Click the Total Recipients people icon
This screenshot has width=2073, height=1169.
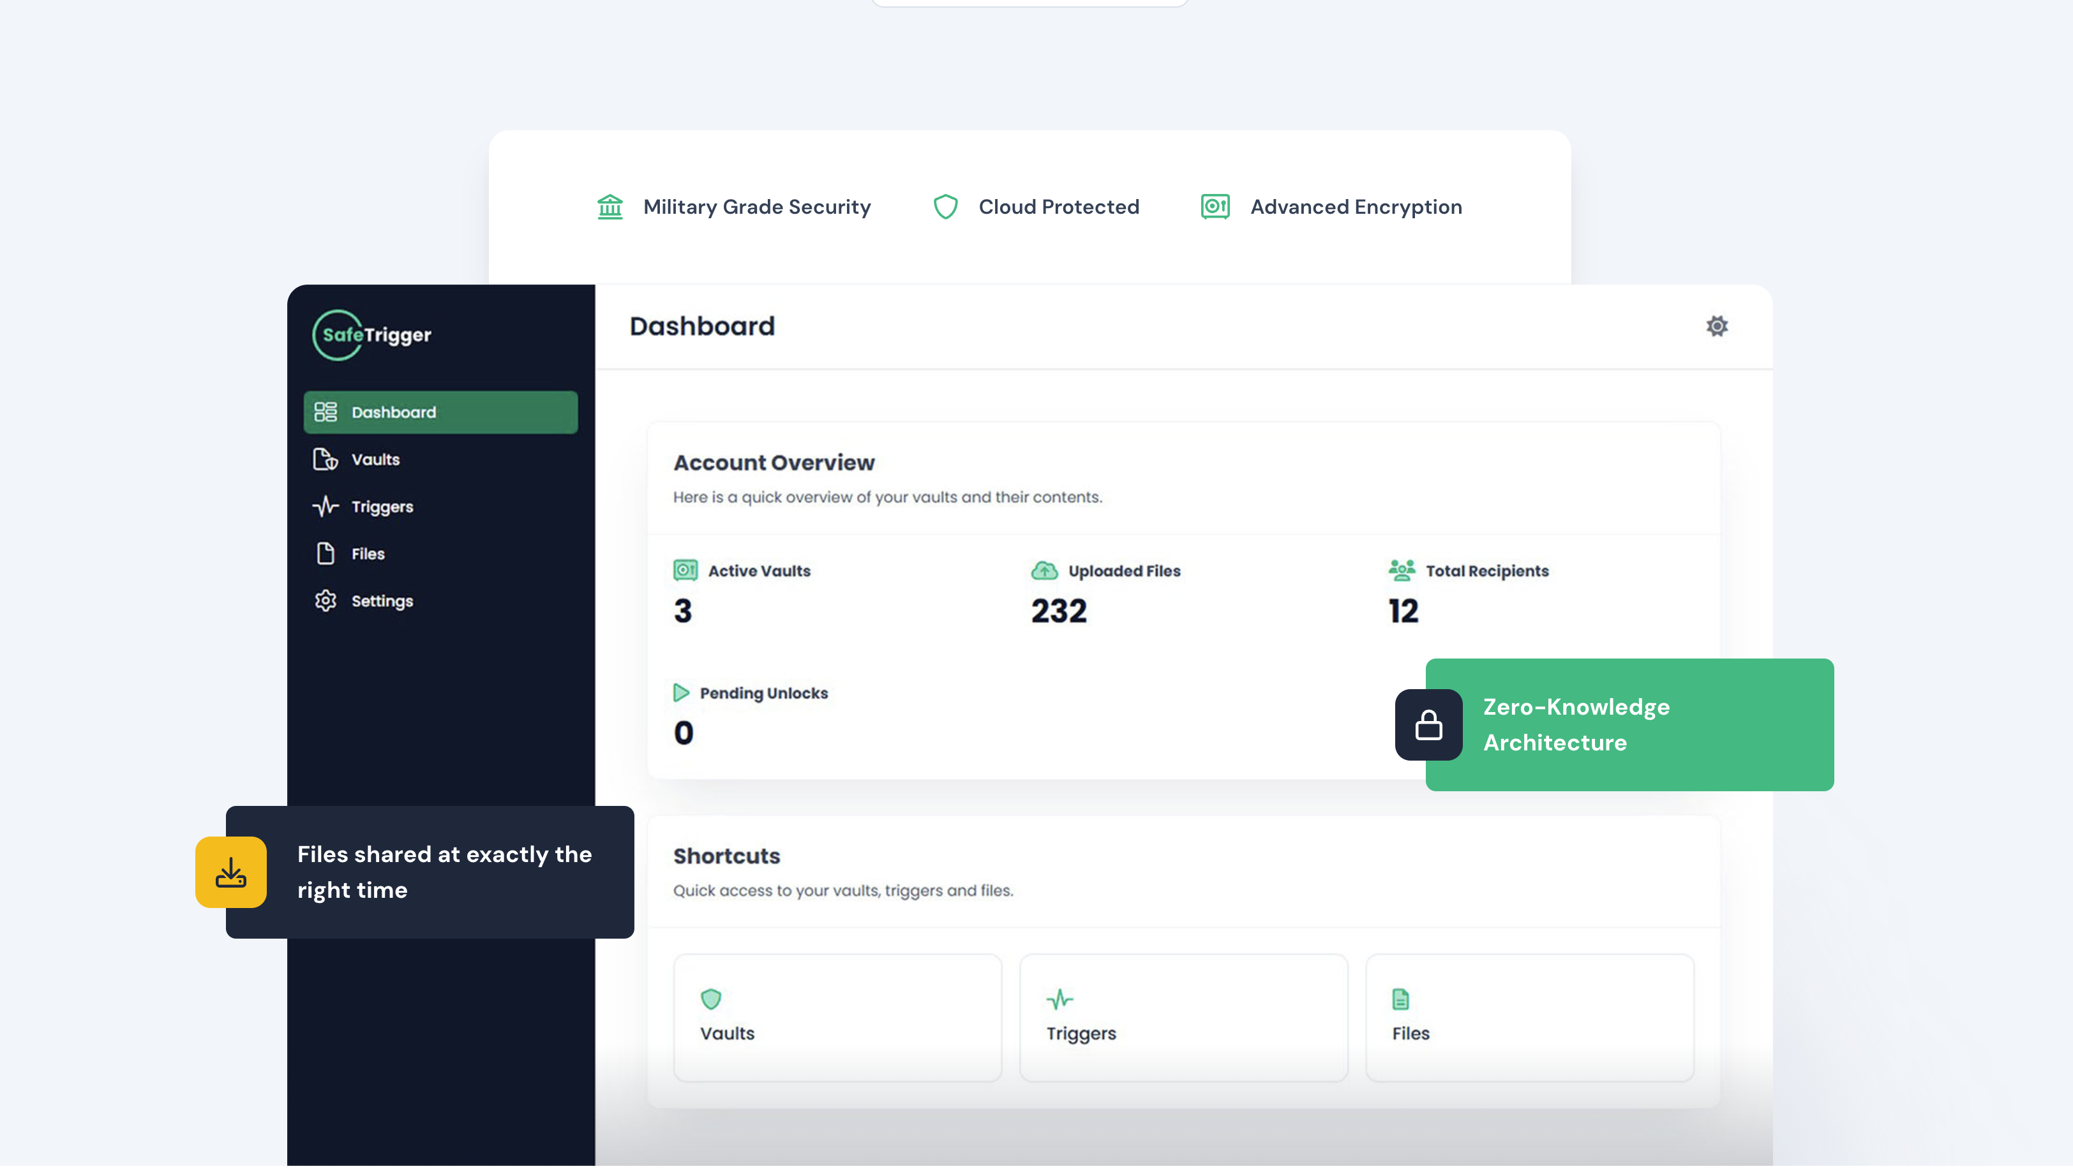[x=1401, y=572]
